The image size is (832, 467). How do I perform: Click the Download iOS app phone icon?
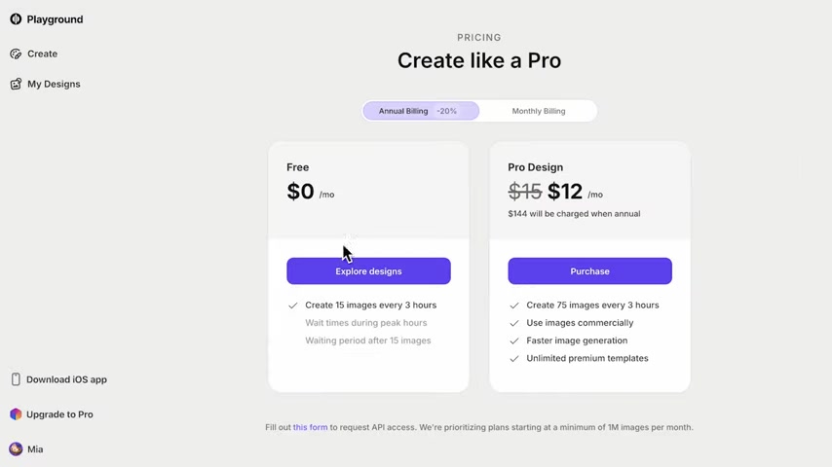(x=16, y=379)
